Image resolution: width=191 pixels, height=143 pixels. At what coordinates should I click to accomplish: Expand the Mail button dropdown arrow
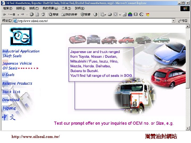[105, 15]
